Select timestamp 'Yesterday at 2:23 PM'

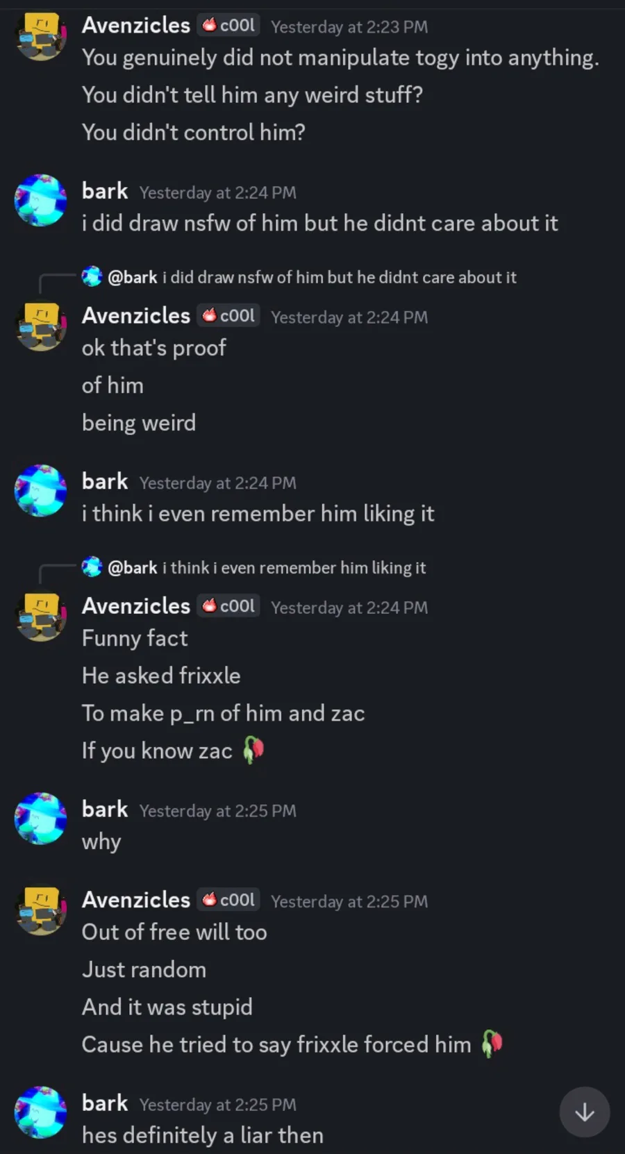pyautogui.click(x=349, y=26)
